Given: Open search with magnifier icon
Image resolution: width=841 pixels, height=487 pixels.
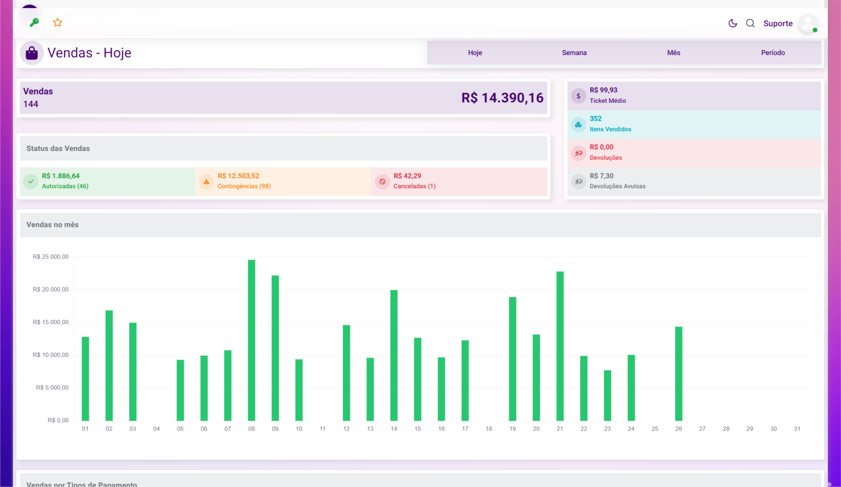Looking at the screenshot, I should pos(750,23).
